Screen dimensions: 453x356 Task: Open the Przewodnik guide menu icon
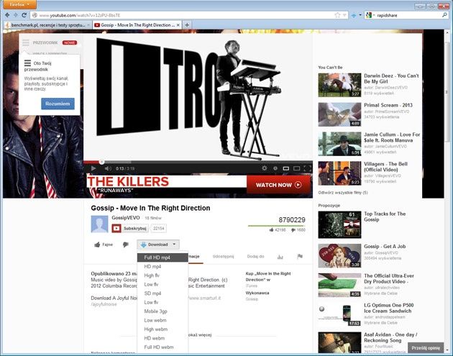point(26,42)
